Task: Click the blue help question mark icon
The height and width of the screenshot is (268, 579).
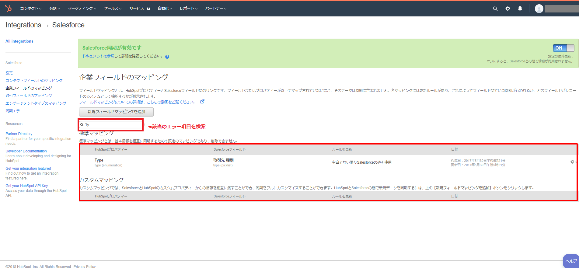Action: pos(167,57)
